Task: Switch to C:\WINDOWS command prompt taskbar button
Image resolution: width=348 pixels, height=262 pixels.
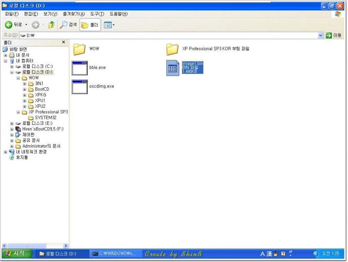Action: 116,253
